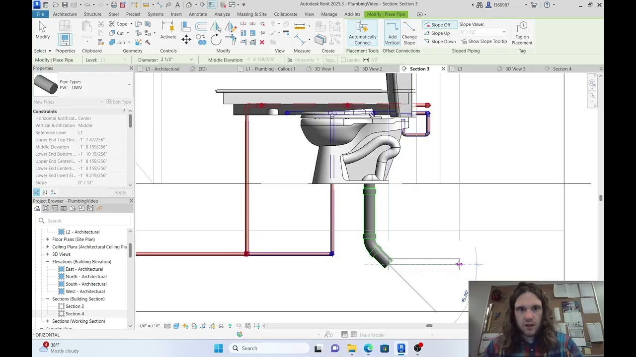Toggle Show Slope Tooltip
Viewport: 636px width, 357px height.
[483, 42]
